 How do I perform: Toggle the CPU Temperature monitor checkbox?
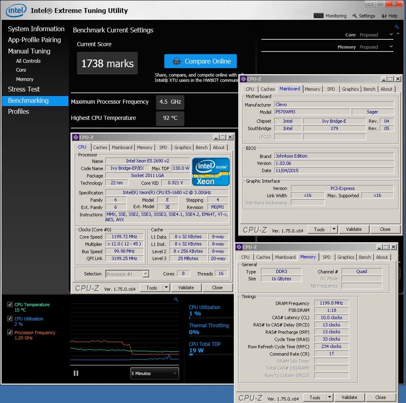coord(10,305)
